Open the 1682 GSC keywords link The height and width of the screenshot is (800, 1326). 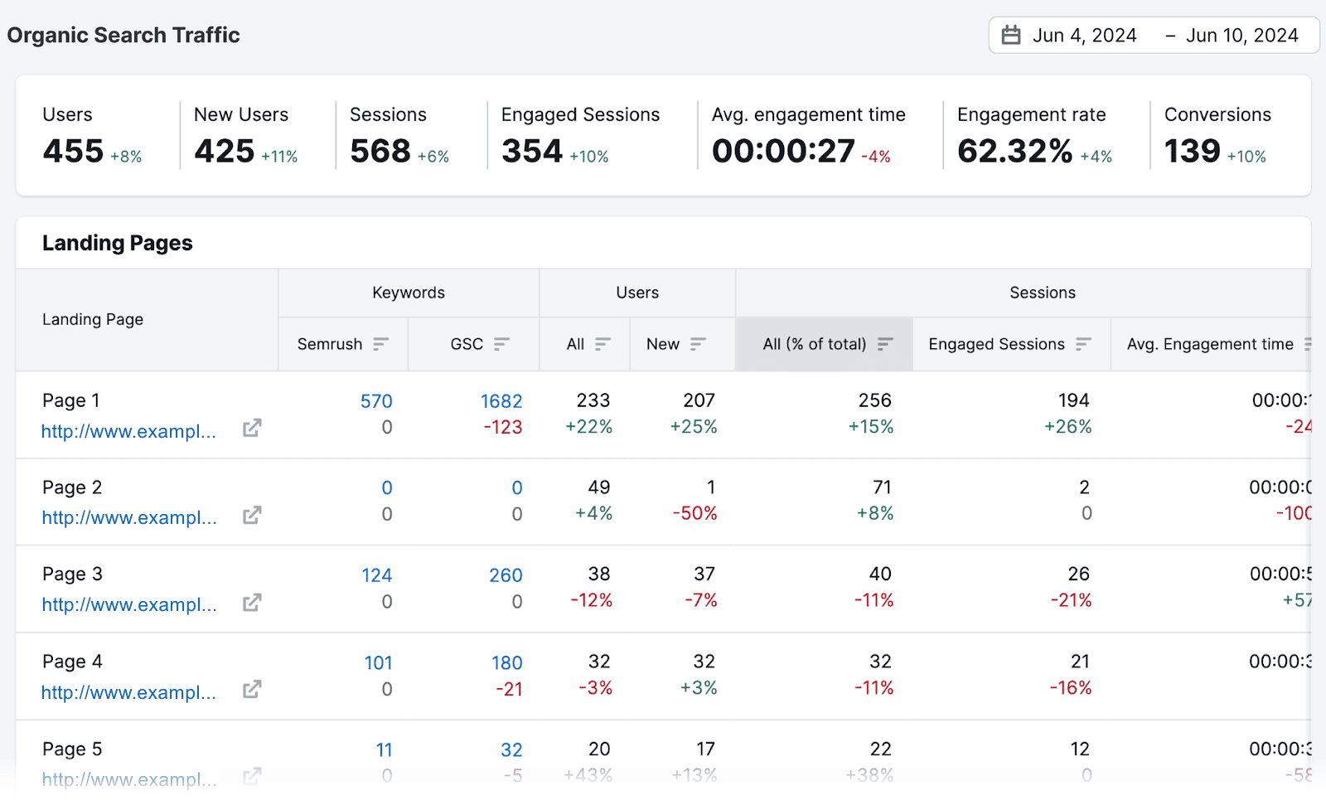pos(501,400)
